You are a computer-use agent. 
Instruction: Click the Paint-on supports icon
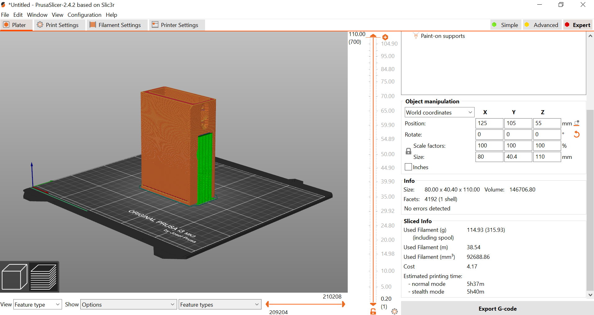point(416,36)
